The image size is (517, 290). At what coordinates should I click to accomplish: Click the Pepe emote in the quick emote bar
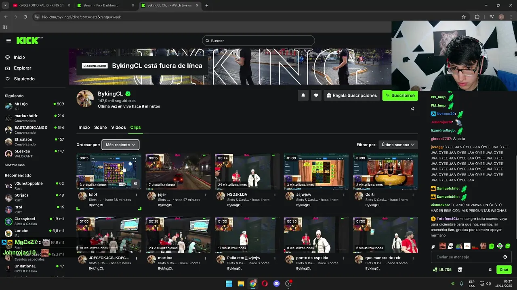point(458,246)
